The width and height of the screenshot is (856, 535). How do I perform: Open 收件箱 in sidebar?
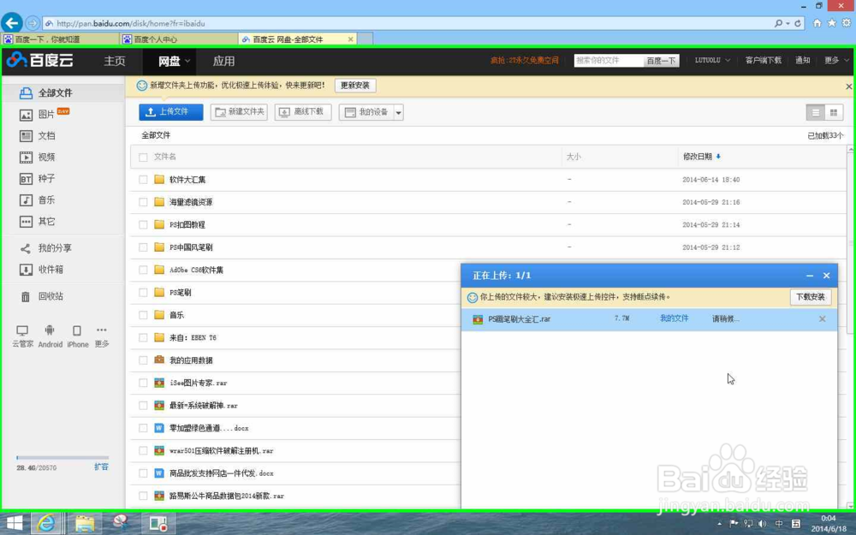point(41,270)
